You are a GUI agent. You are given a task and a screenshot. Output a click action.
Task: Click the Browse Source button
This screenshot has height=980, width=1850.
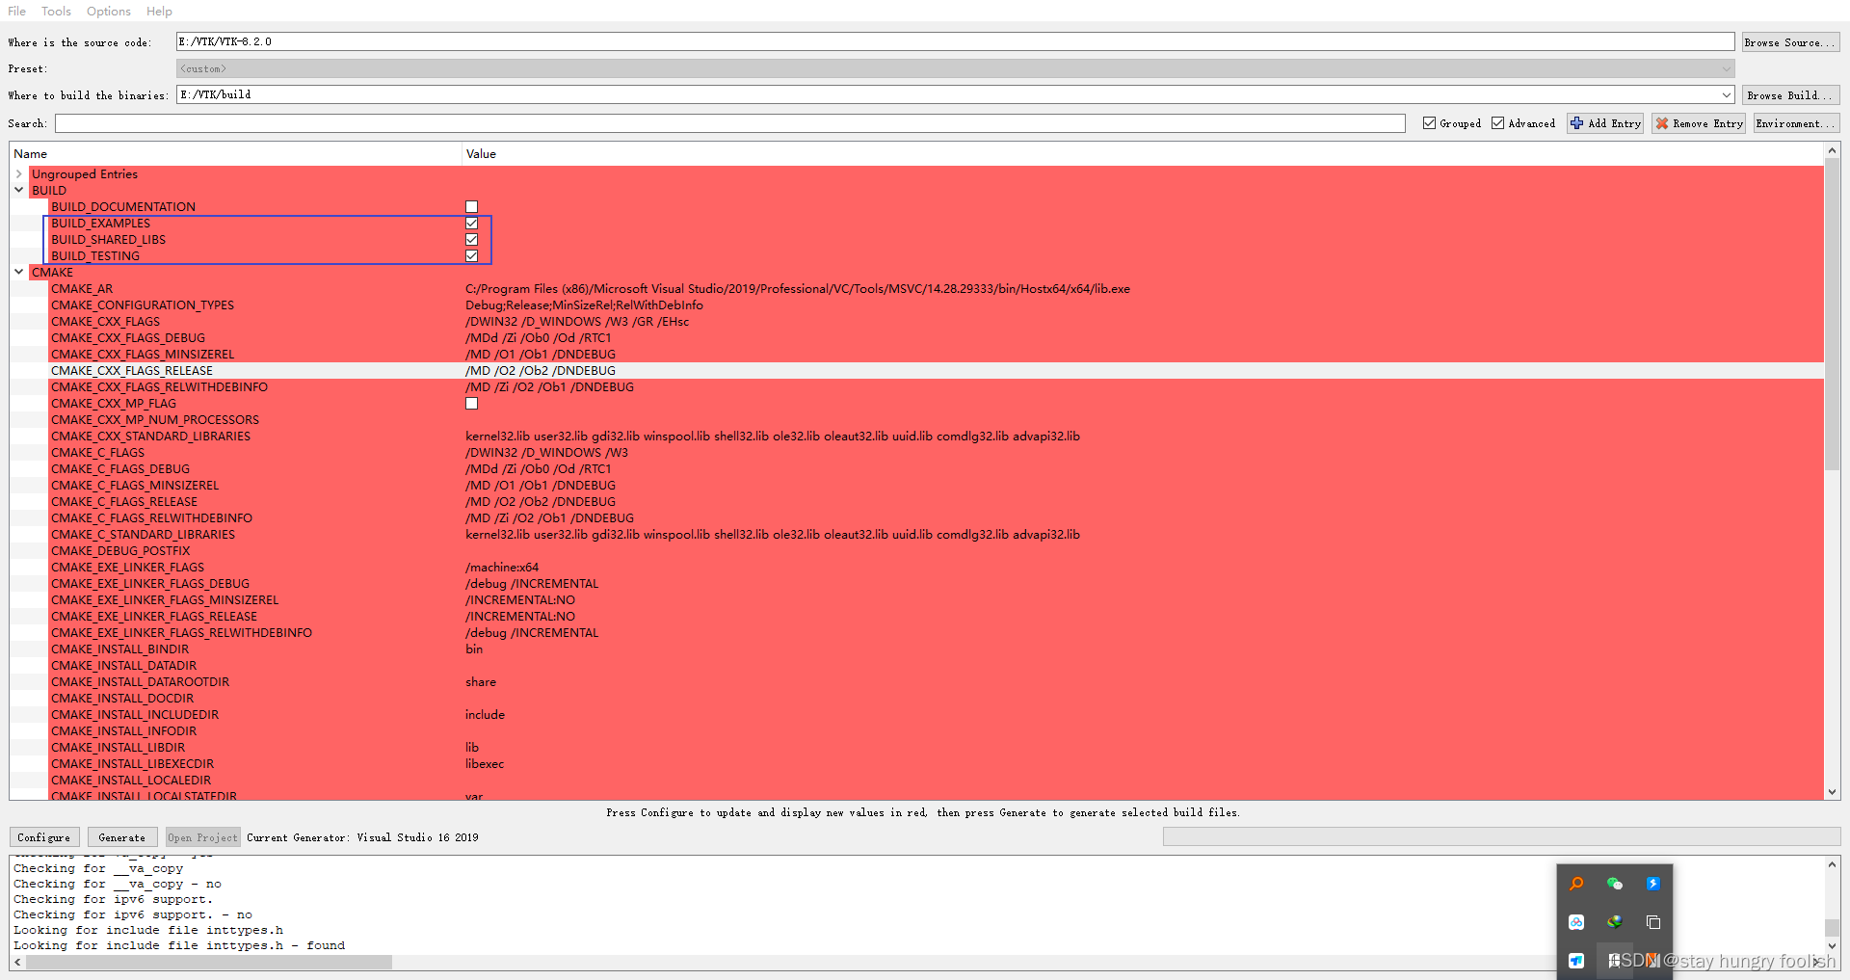tap(1790, 42)
